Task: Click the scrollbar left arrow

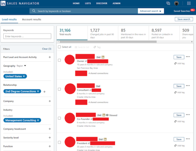Action: tap(58, 42)
